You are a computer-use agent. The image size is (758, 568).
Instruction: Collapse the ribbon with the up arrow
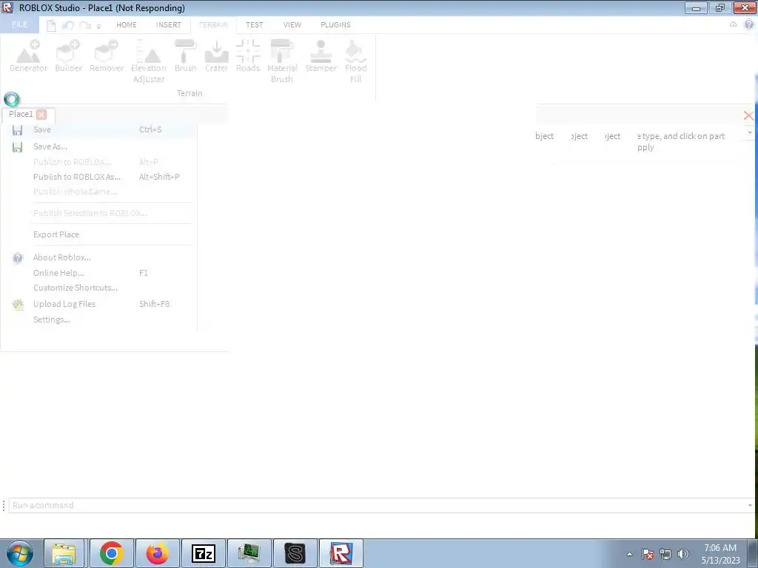coord(734,24)
